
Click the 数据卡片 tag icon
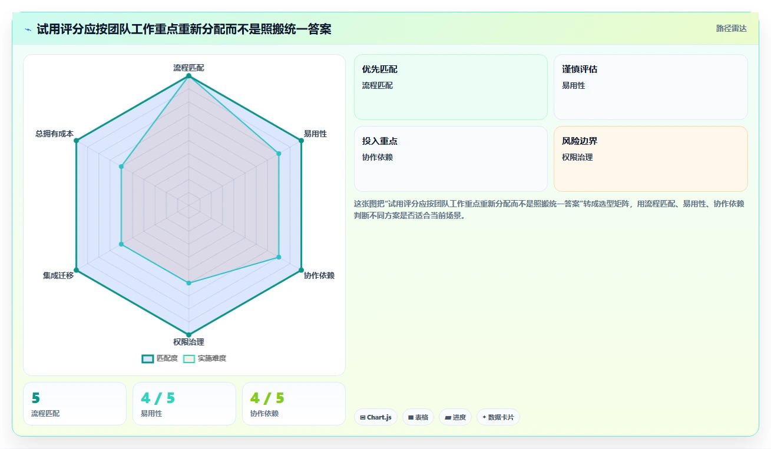[x=484, y=417]
